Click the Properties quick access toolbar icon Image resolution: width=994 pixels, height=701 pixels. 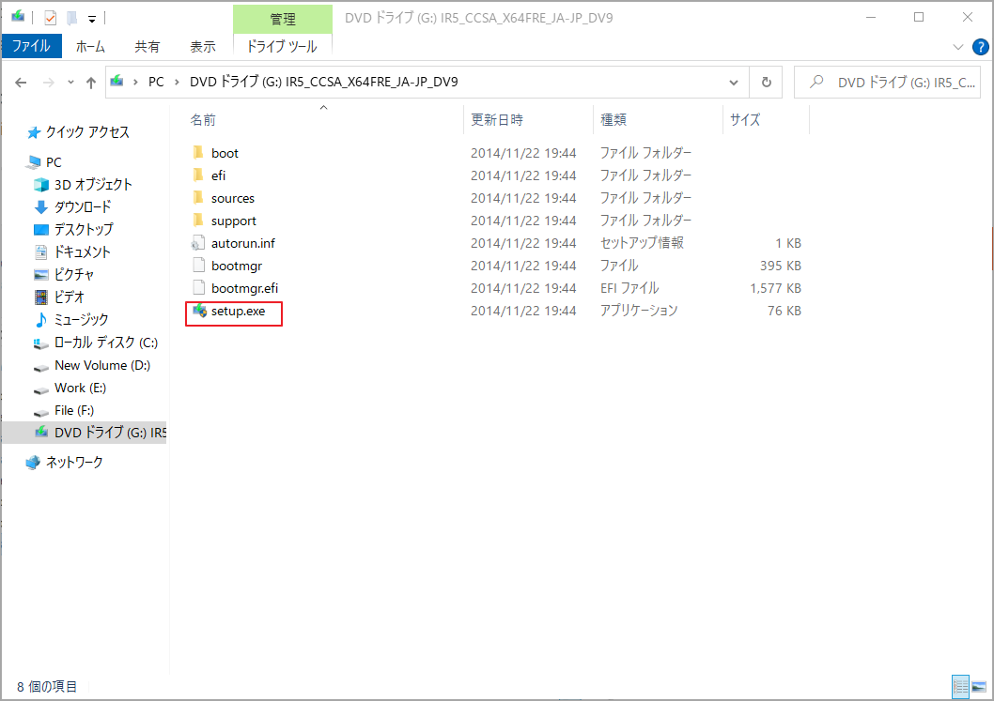pos(51,18)
